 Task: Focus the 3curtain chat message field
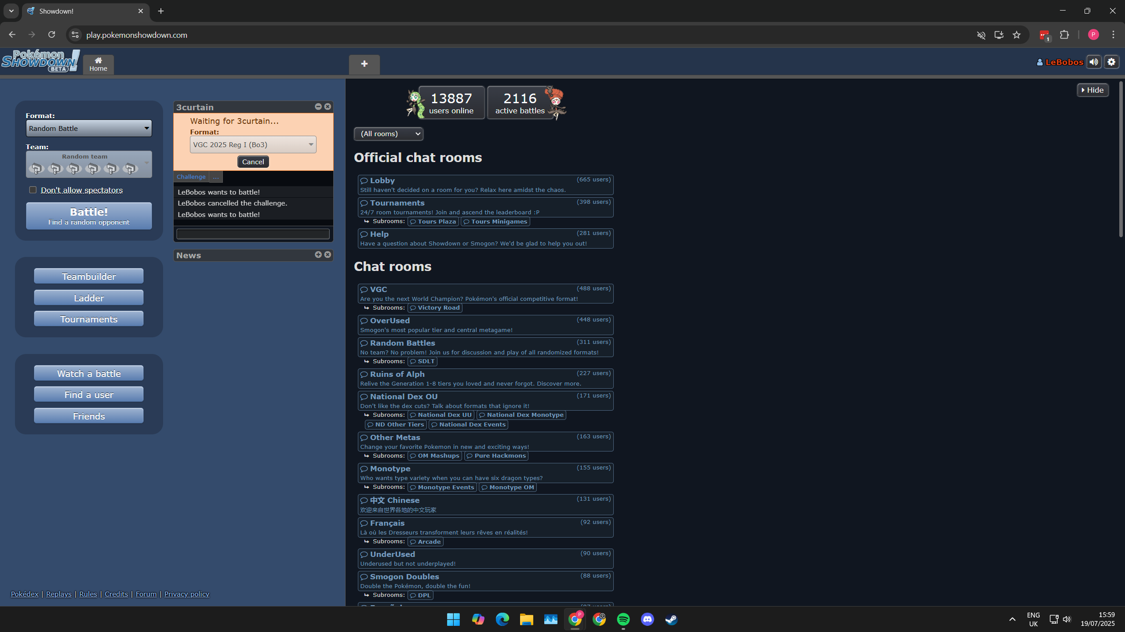[x=253, y=234]
